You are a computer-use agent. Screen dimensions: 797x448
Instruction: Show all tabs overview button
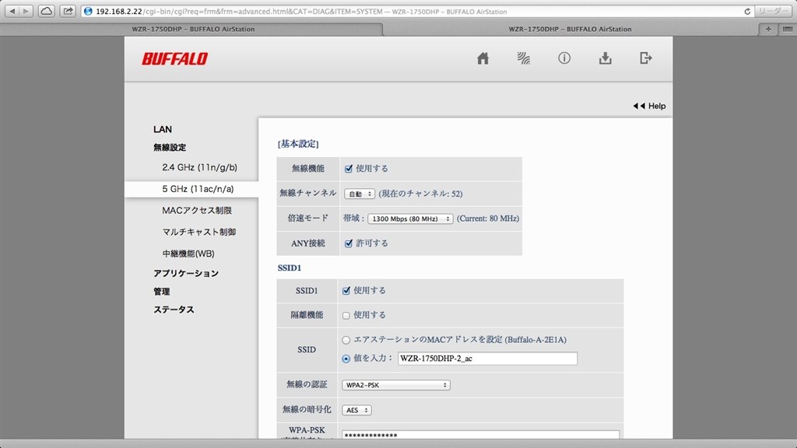[788, 29]
